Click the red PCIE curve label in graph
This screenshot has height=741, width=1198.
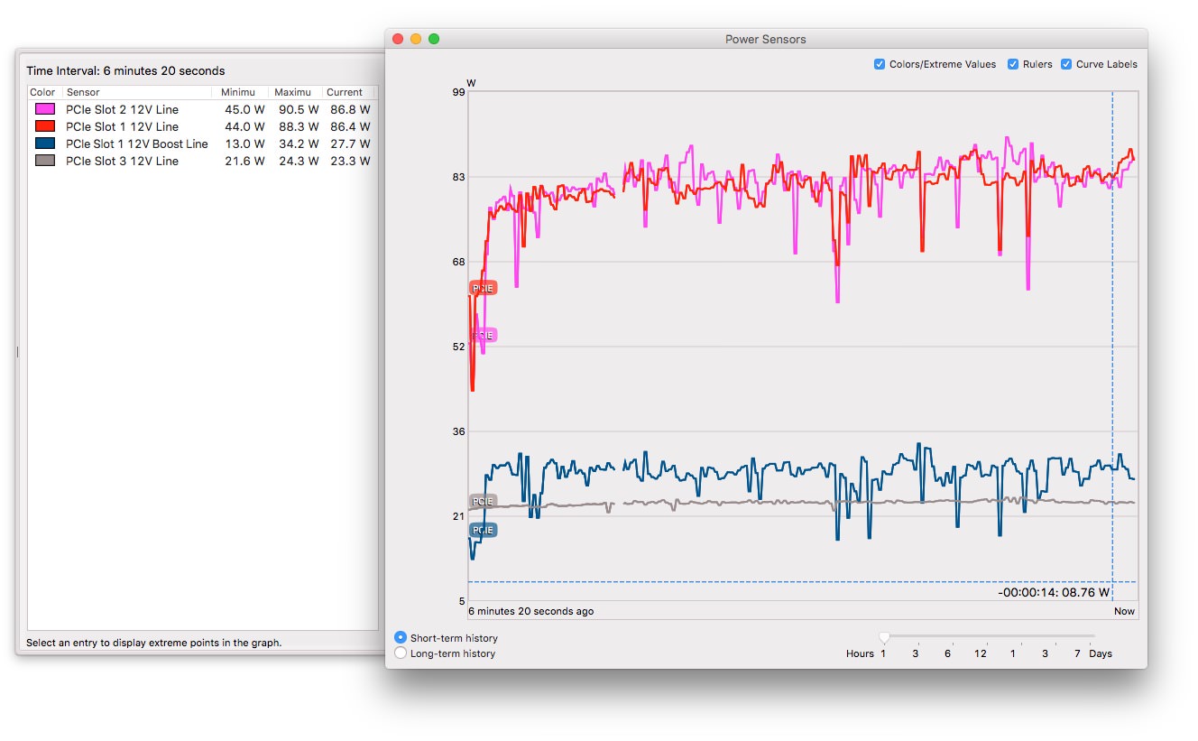coord(484,289)
